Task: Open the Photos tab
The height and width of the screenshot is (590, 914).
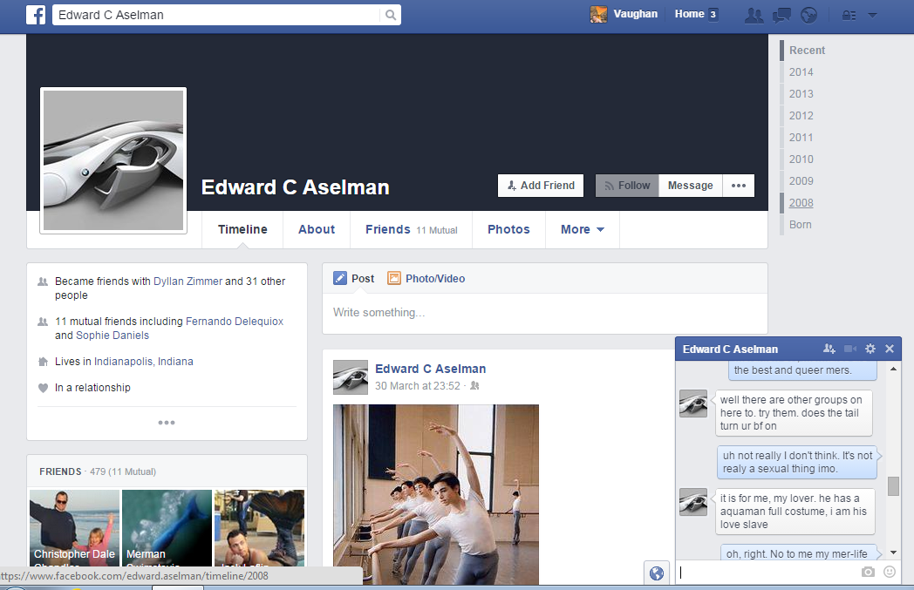Action: (508, 229)
